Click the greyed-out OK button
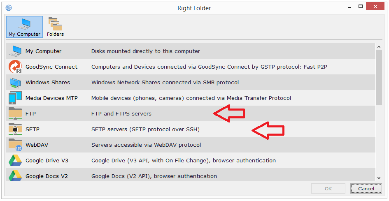Viewport: 389px width, 201px height. pyautogui.click(x=328, y=189)
